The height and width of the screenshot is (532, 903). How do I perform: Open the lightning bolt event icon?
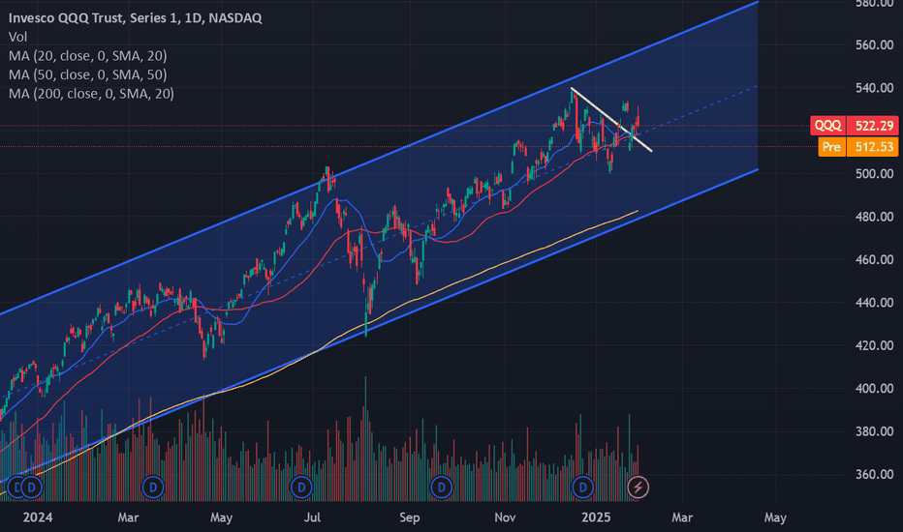tap(638, 488)
